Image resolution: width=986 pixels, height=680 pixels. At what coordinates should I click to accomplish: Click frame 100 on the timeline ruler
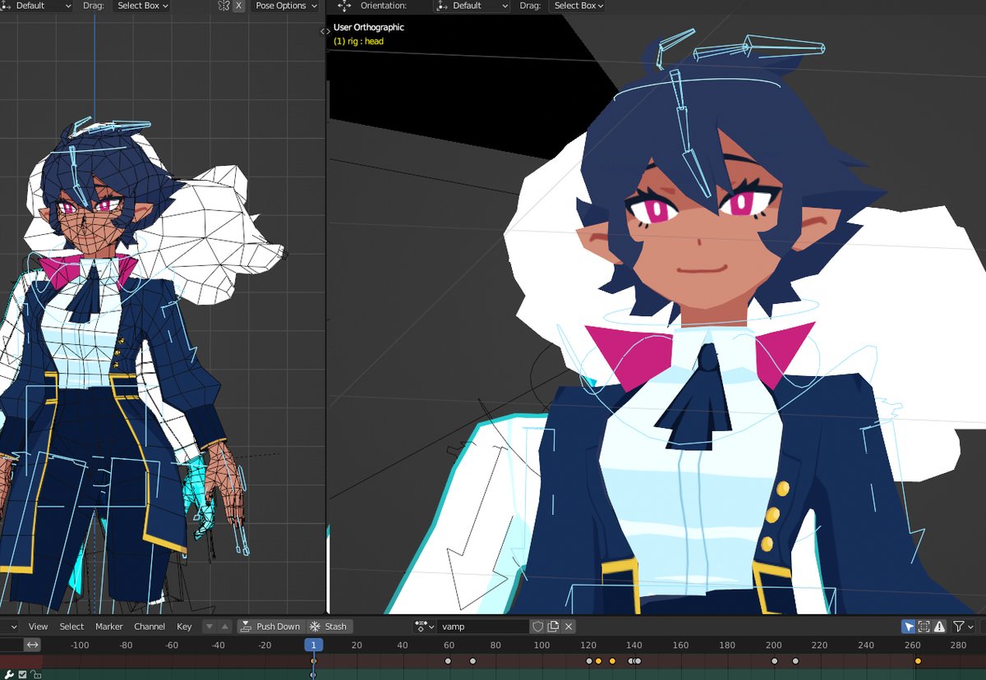[x=541, y=646]
